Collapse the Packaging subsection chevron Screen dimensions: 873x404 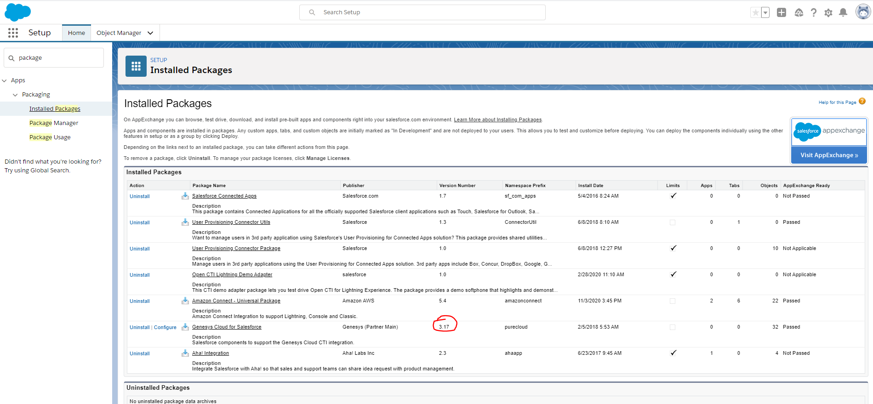[x=15, y=95]
